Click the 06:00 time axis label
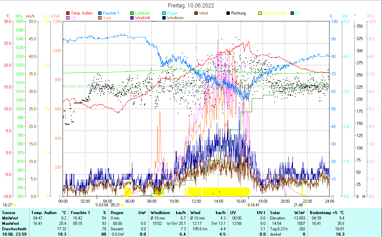 click(130, 201)
